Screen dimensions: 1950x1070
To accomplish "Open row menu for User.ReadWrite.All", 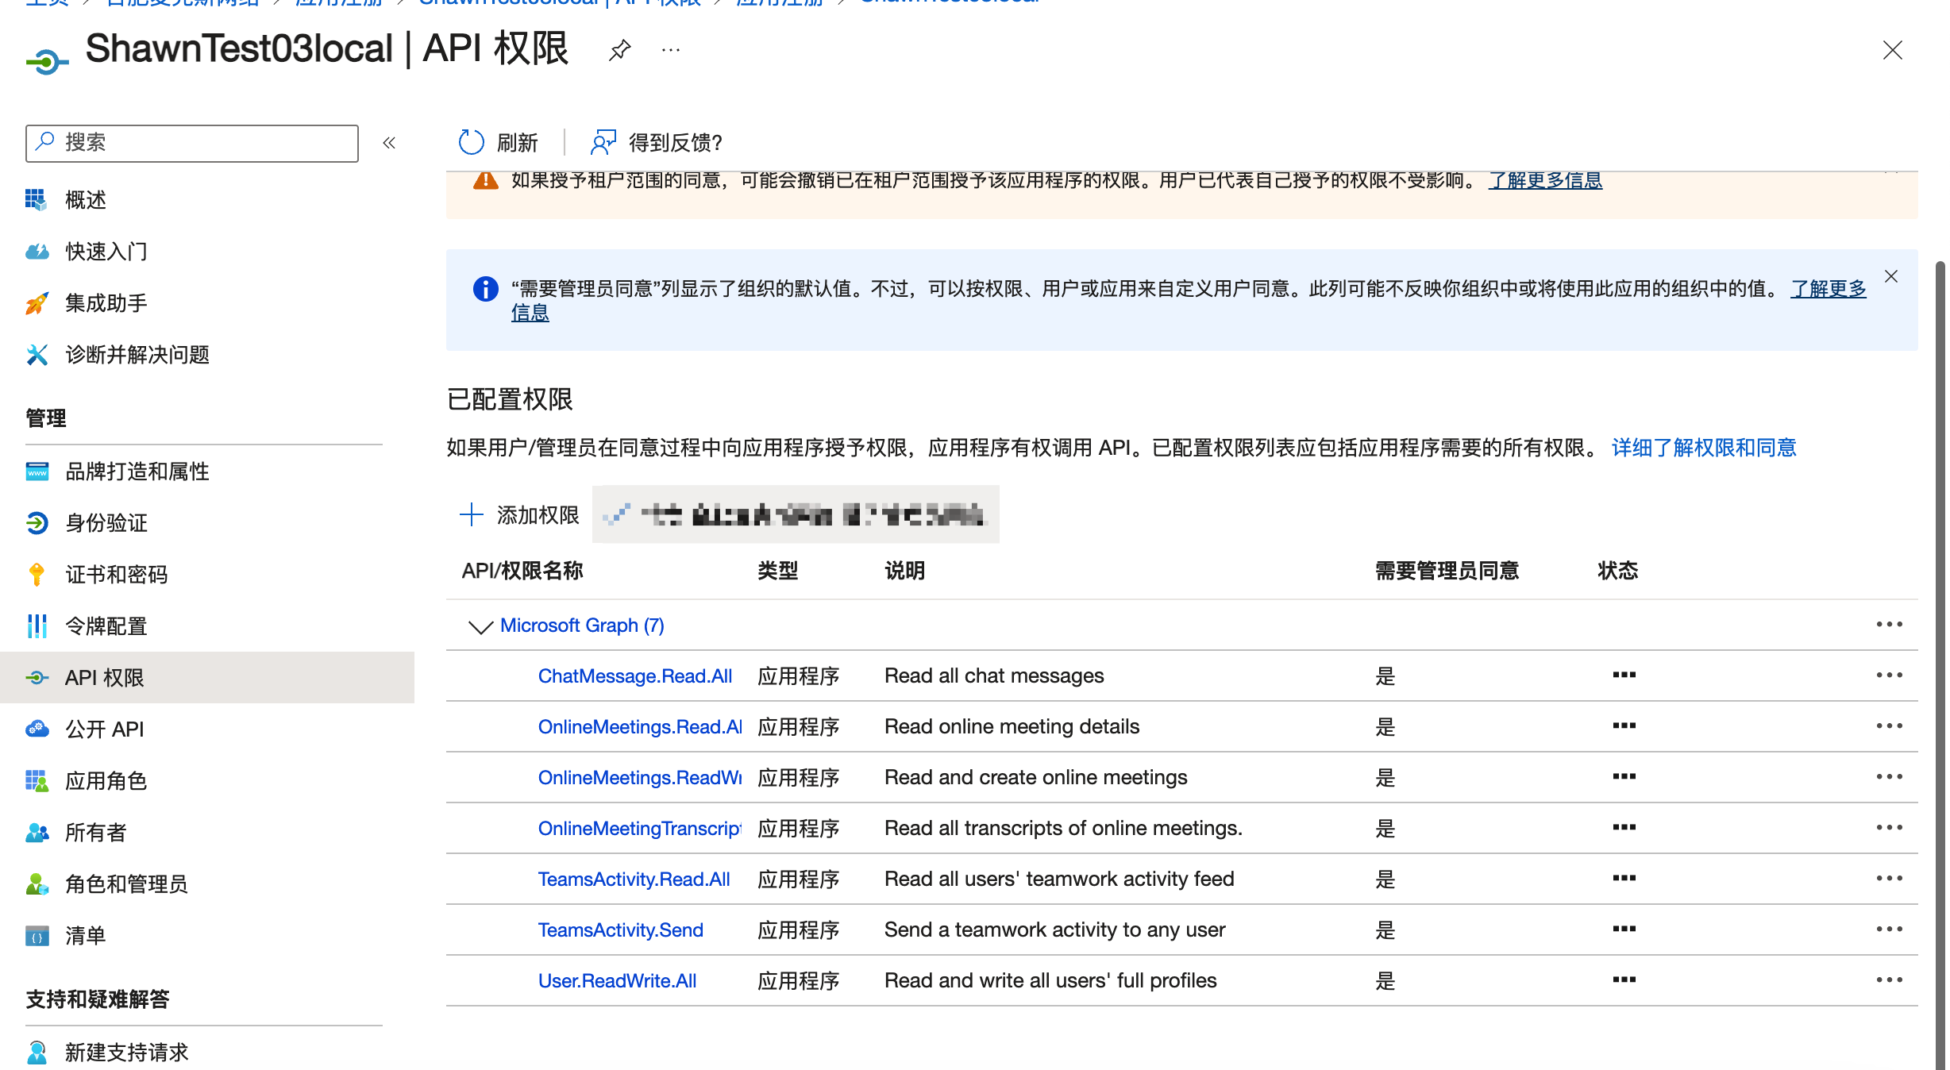I will pyautogui.click(x=1889, y=980).
